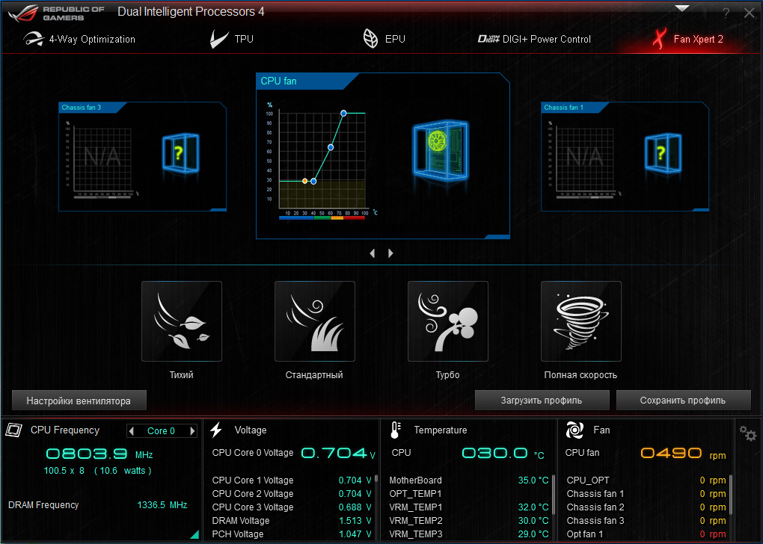Click the CPU fan computer case icon
Image resolution: width=763 pixels, height=544 pixels.
point(441,149)
